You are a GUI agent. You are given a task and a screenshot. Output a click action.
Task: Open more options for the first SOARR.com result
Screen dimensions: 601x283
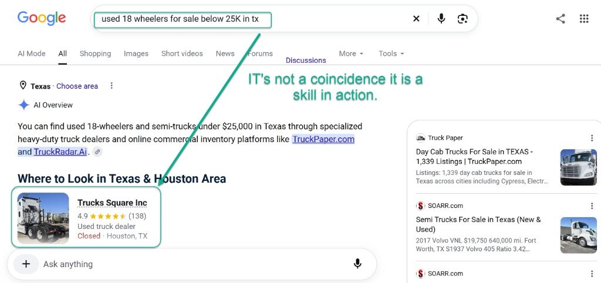tap(592, 206)
